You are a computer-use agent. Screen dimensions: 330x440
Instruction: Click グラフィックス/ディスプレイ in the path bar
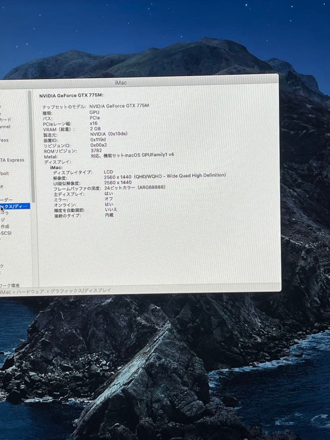[x=80, y=290]
